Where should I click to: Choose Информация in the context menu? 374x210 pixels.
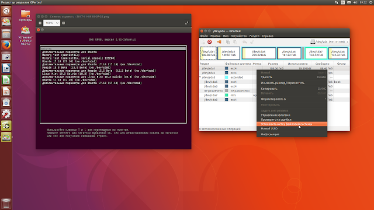(x=292, y=134)
